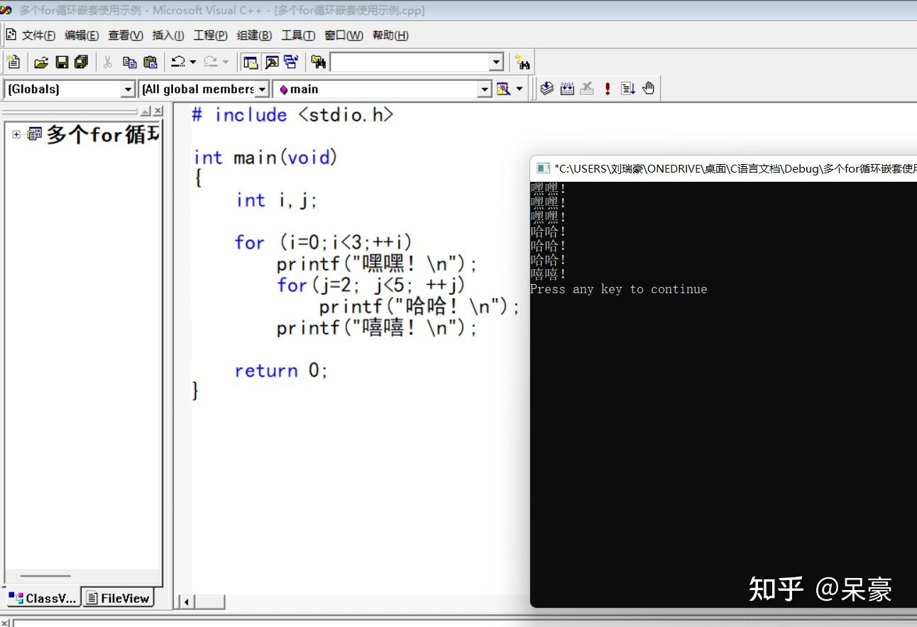Open the 工程(P) menu

[x=211, y=36]
